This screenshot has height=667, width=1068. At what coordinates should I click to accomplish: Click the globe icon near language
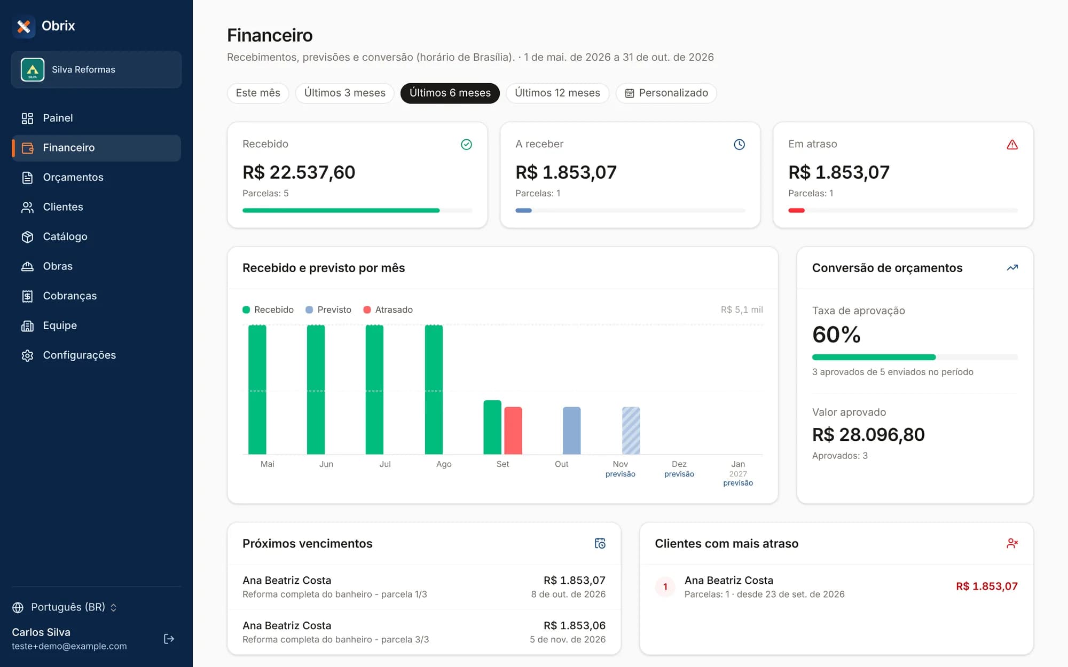pyautogui.click(x=18, y=607)
